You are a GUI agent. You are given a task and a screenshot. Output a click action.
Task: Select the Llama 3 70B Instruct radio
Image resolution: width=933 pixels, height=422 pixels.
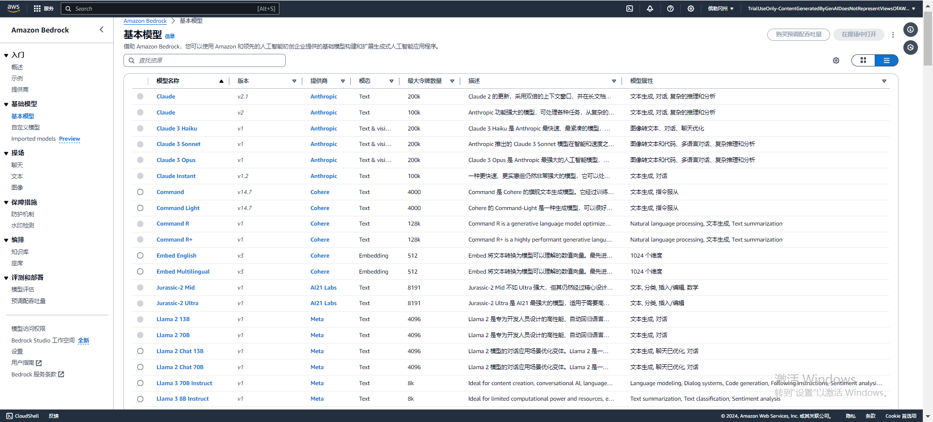point(140,383)
